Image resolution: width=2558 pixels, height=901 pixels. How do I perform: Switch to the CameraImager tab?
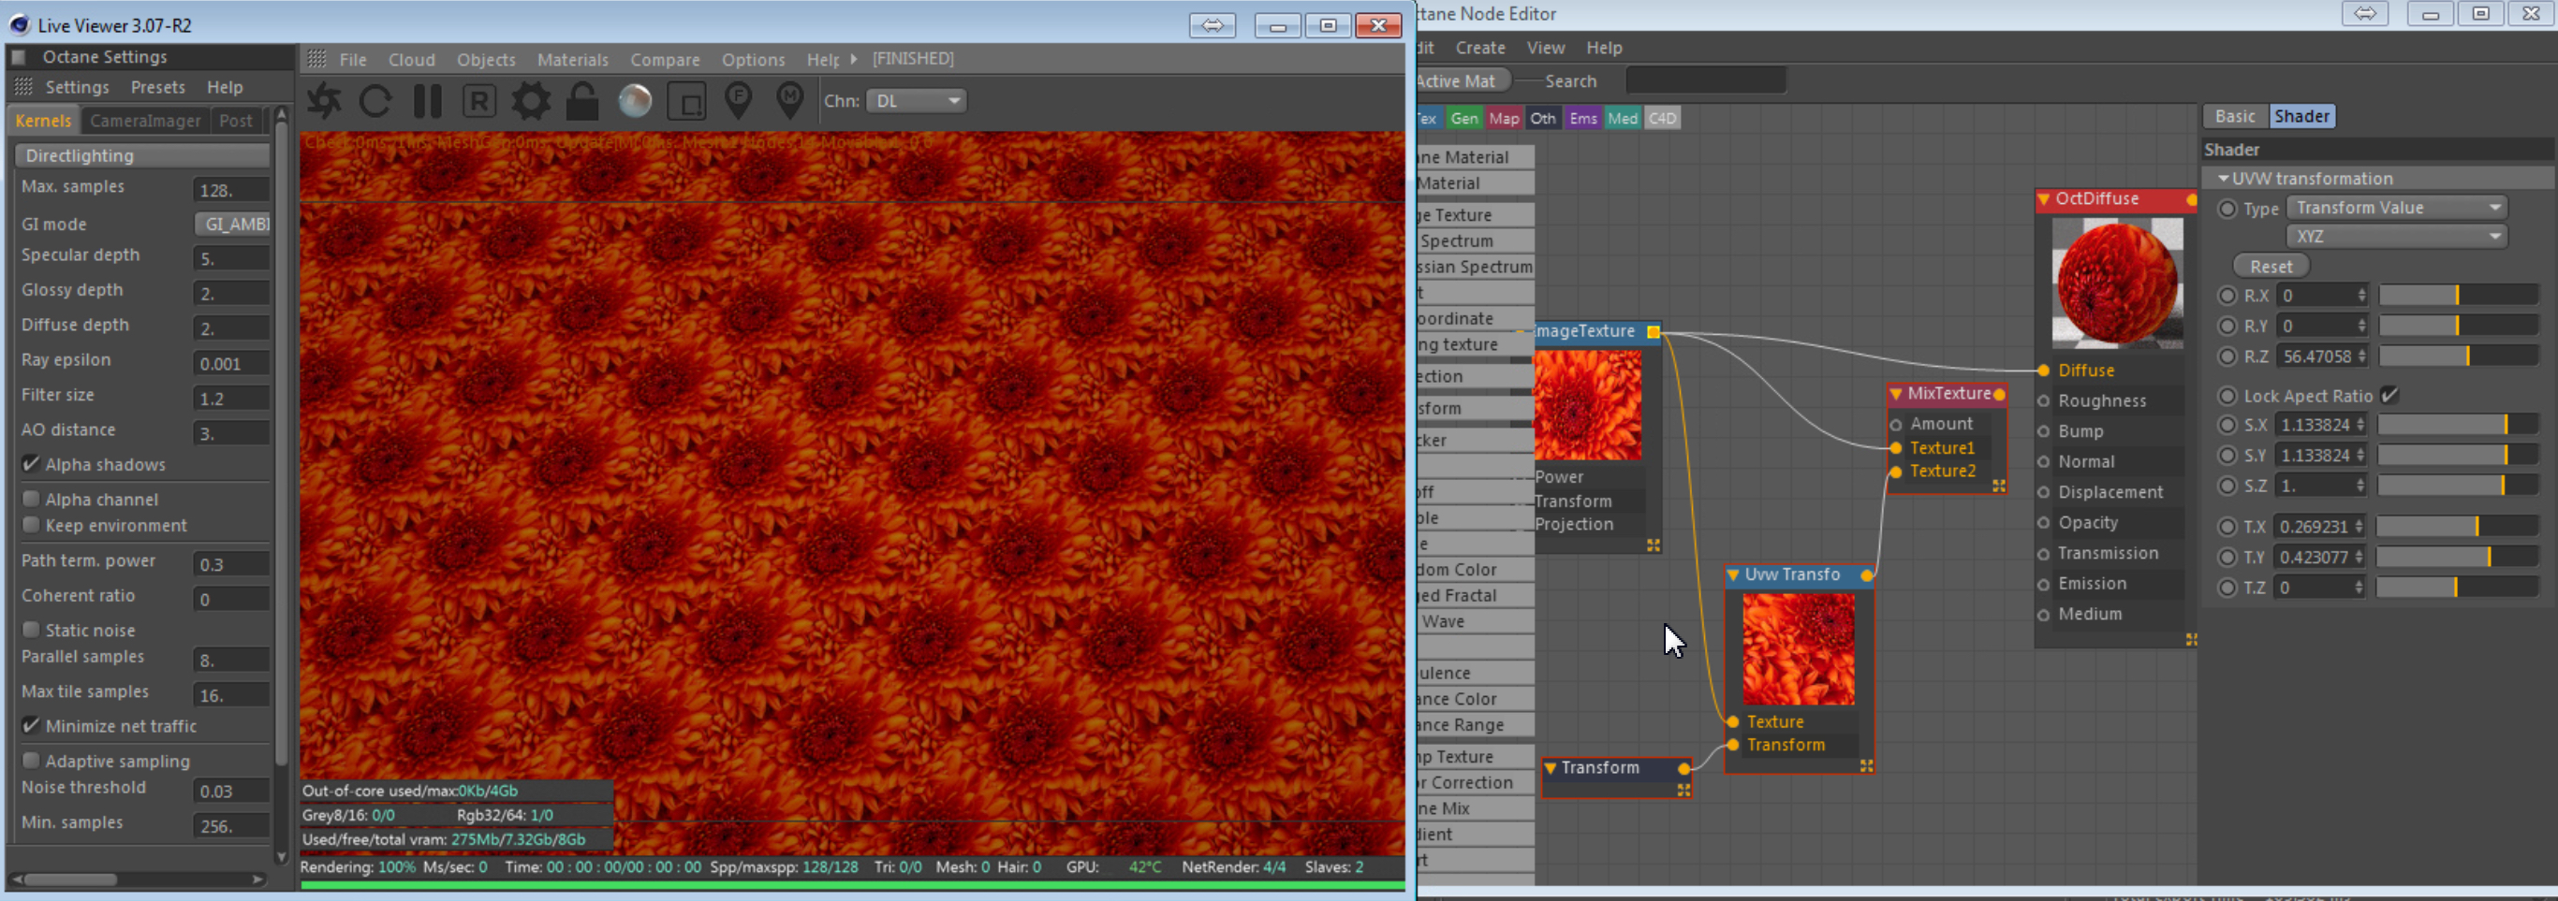145,121
